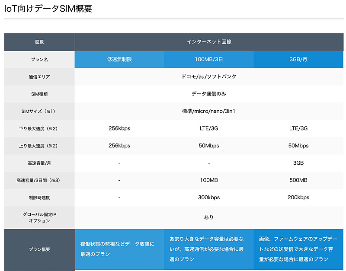This screenshot has width=346, height=271.
Task: Select LTE/3G under the 100MB/3日 plan
Action: pos(209,128)
